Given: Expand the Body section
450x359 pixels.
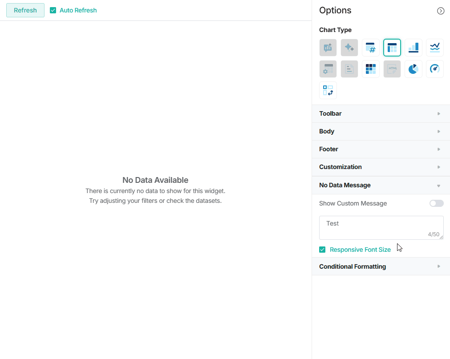Looking at the screenshot, I should click(x=381, y=132).
